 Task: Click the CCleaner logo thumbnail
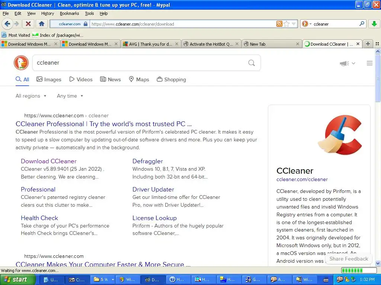[x=340, y=135]
